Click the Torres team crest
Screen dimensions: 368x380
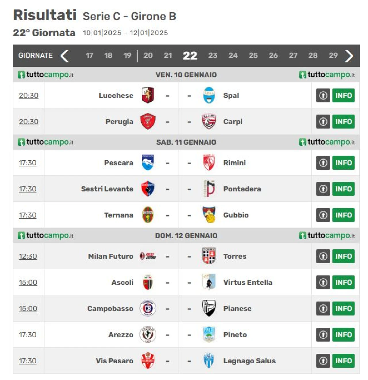click(209, 256)
